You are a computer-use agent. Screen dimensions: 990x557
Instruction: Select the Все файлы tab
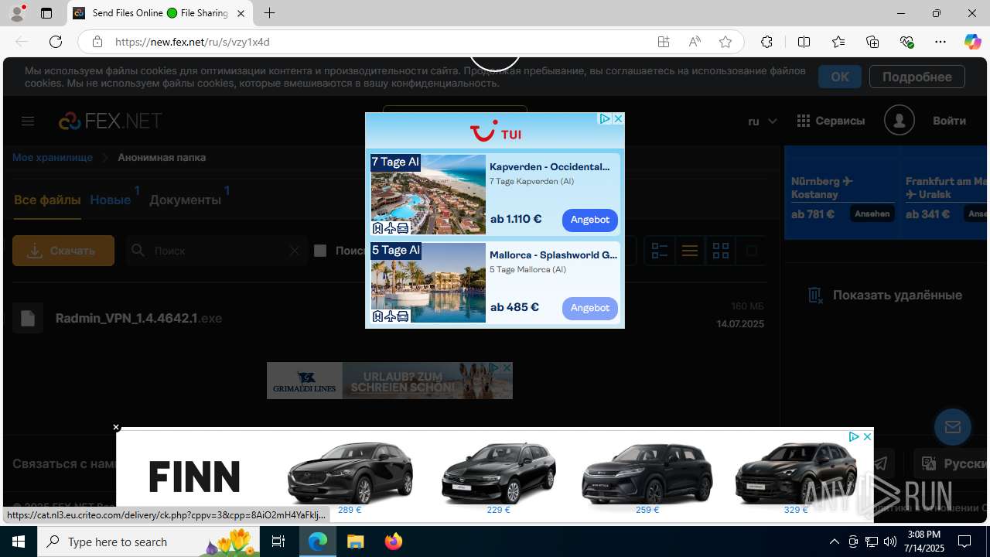(47, 200)
